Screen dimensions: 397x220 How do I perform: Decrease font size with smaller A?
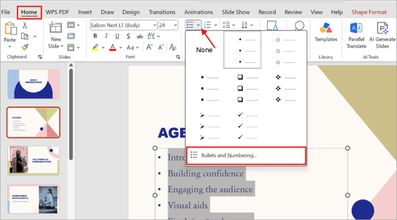(x=161, y=47)
